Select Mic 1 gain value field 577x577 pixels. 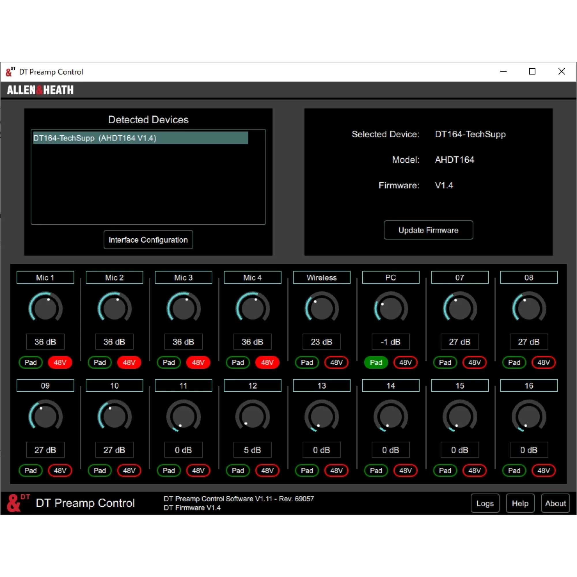[x=45, y=341]
